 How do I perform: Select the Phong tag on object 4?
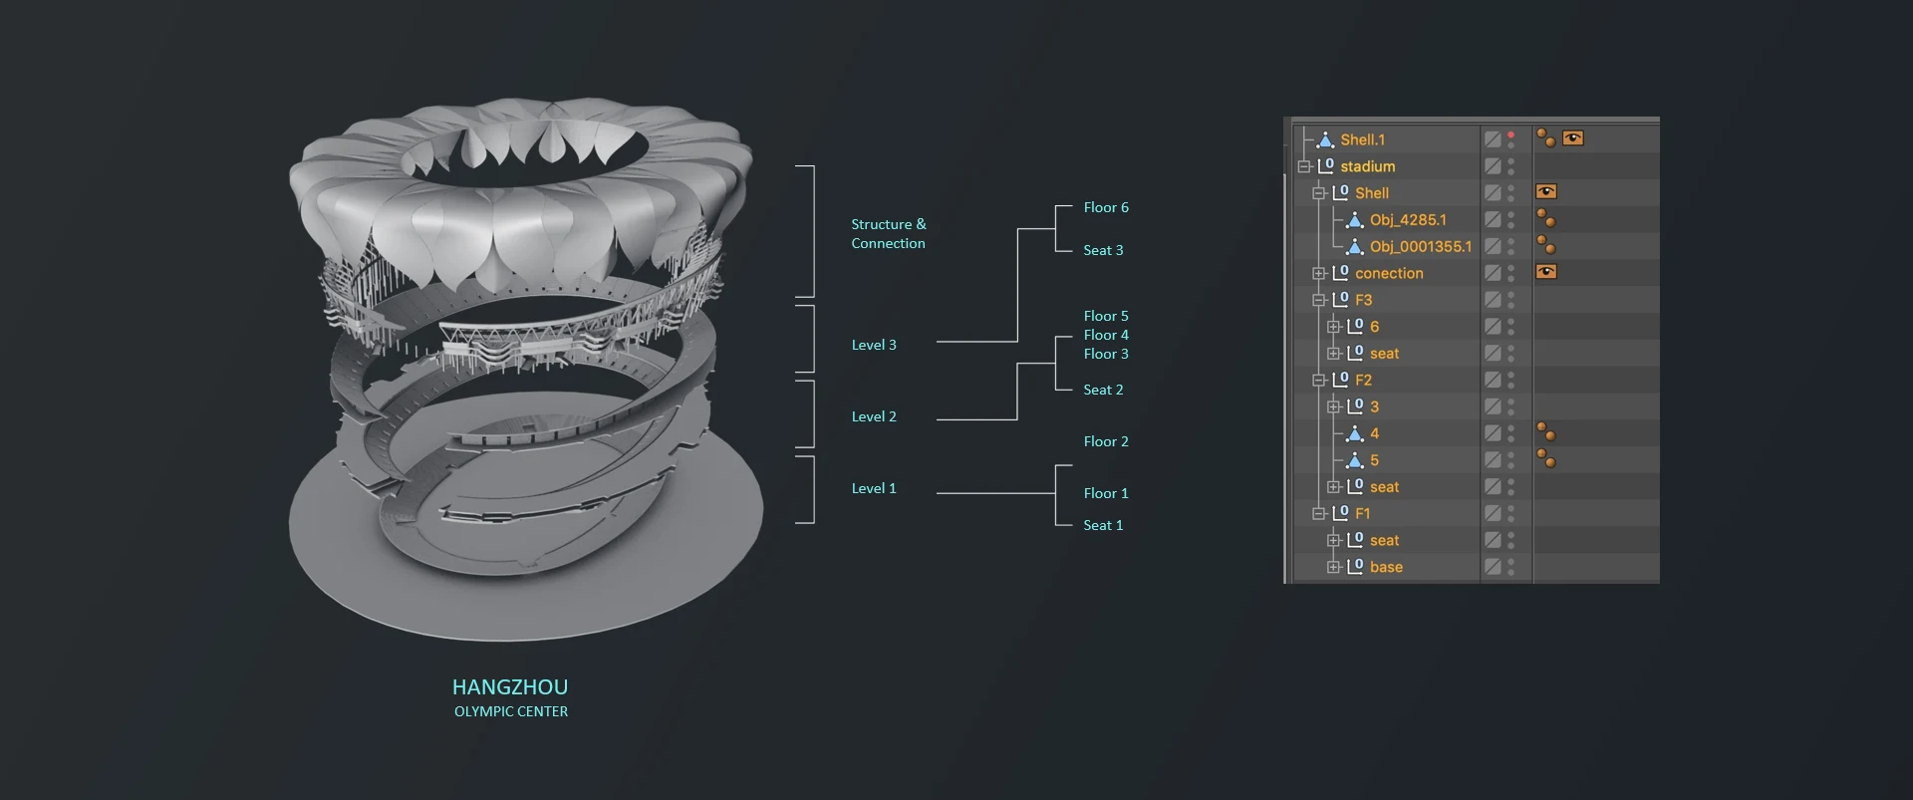point(1545,432)
